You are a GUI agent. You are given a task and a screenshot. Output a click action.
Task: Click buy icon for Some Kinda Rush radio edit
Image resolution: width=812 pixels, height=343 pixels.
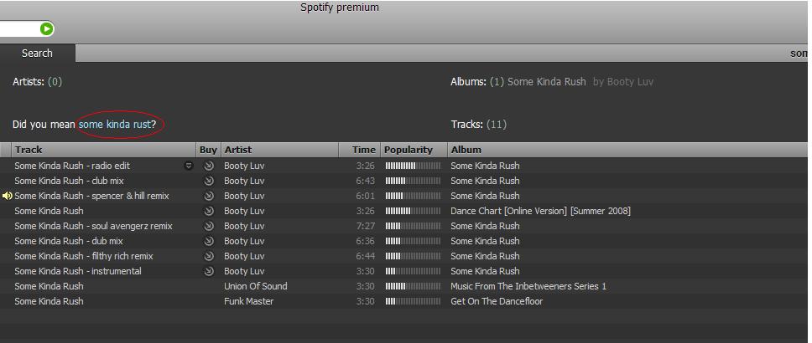pyautogui.click(x=209, y=166)
